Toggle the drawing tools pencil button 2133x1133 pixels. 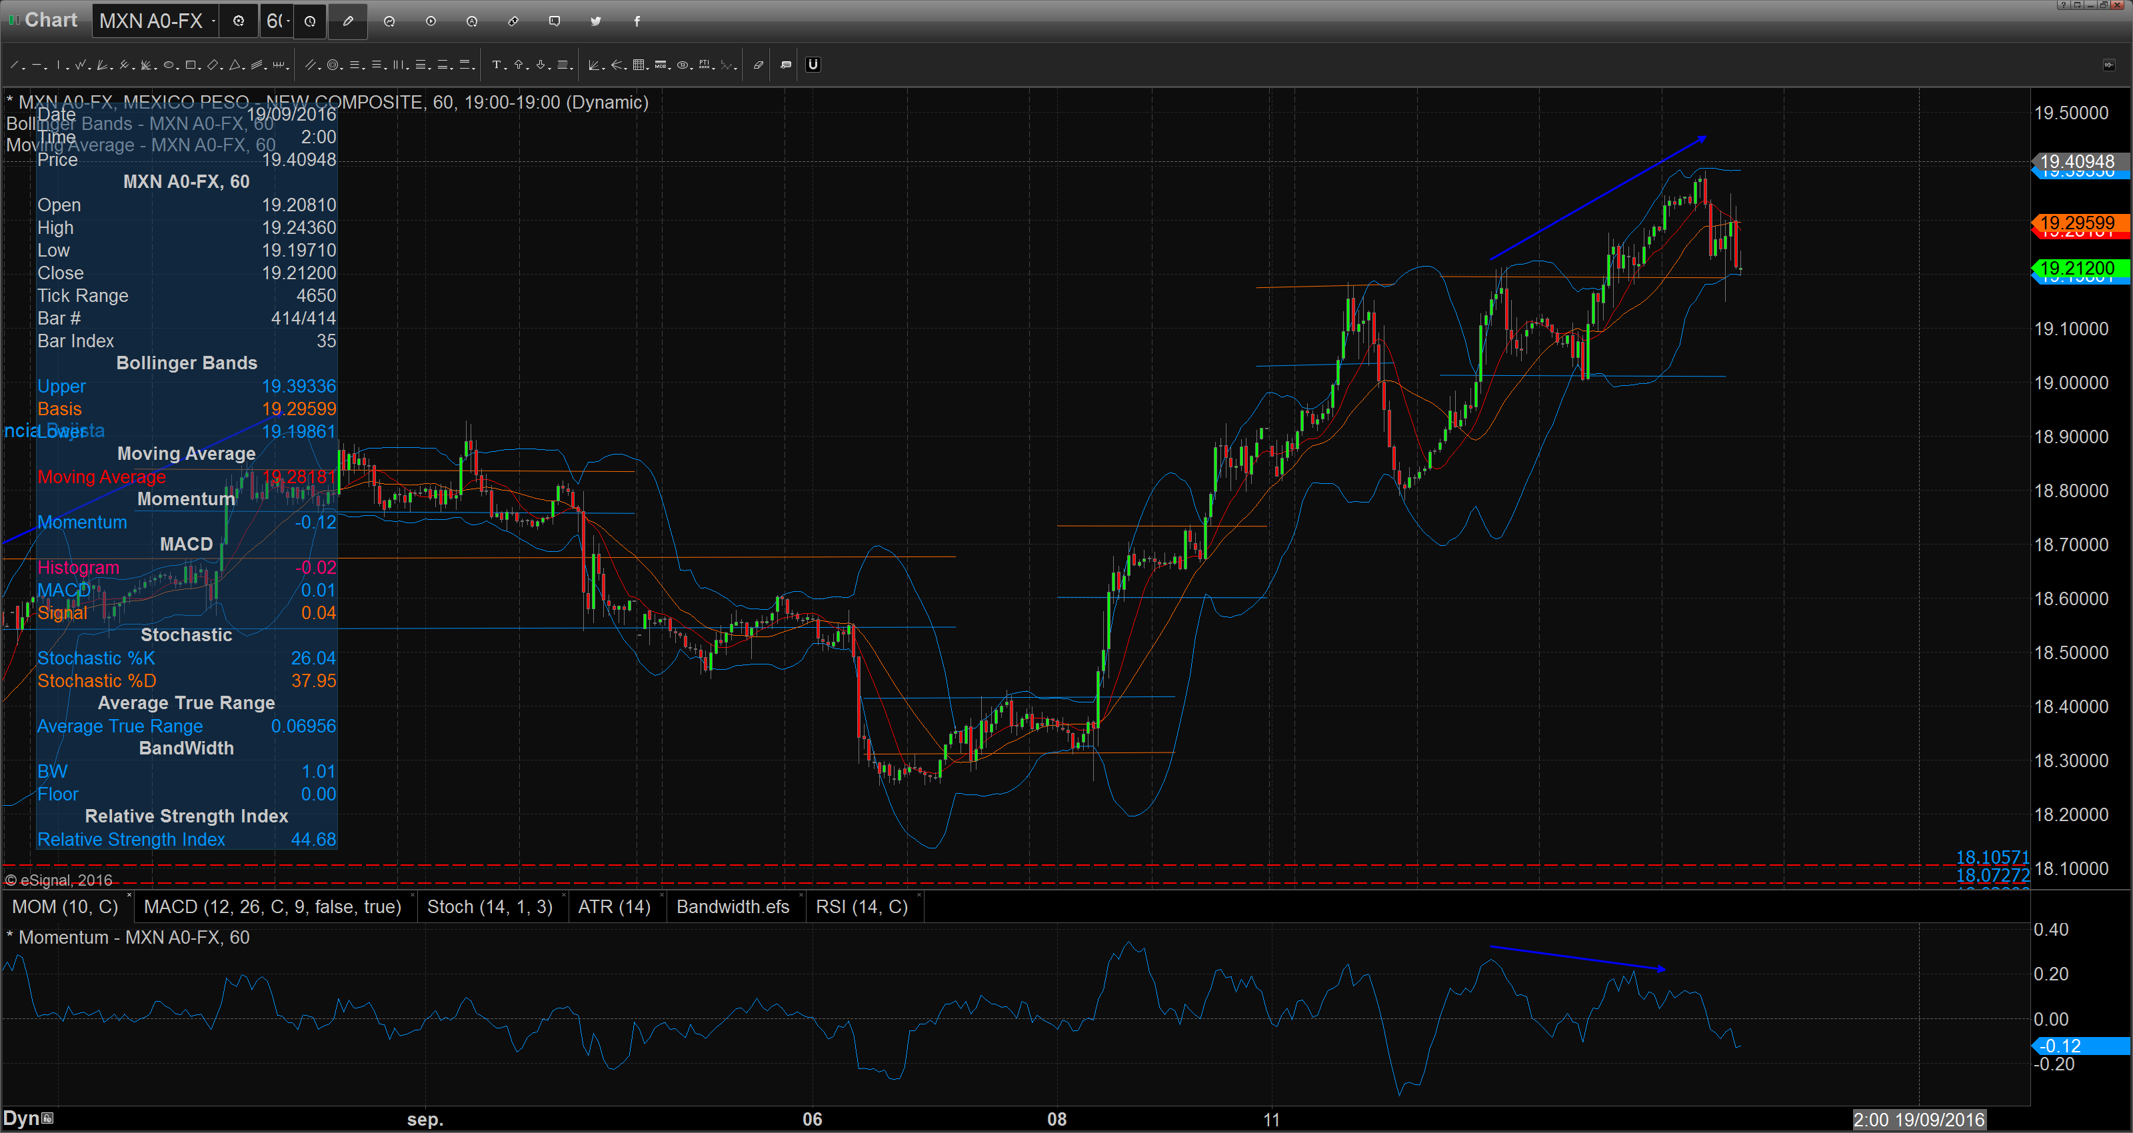coord(348,21)
